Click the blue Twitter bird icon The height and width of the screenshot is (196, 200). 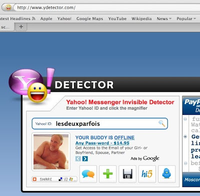click(x=166, y=174)
